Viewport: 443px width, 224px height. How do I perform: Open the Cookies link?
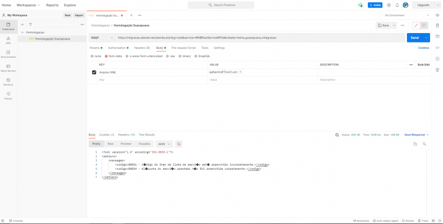click(424, 48)
